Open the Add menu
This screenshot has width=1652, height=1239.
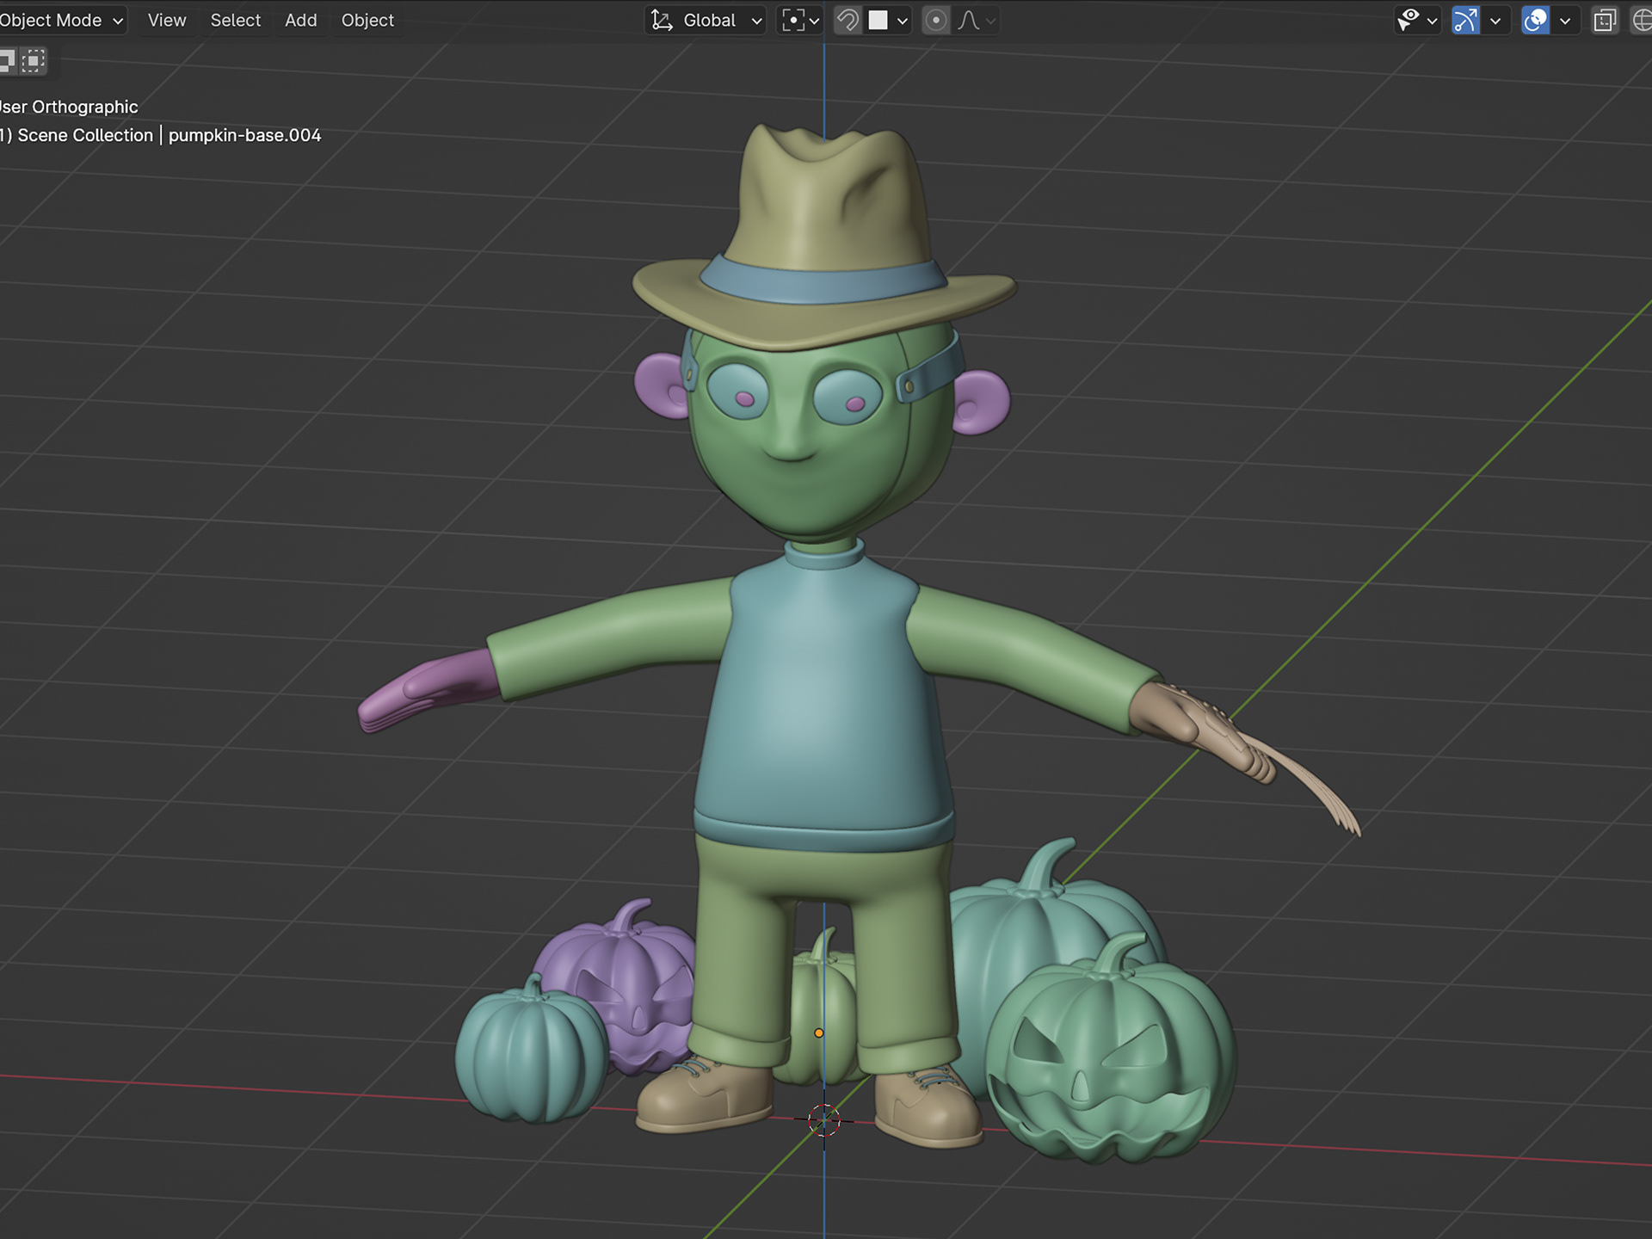(x=300, y=20)
